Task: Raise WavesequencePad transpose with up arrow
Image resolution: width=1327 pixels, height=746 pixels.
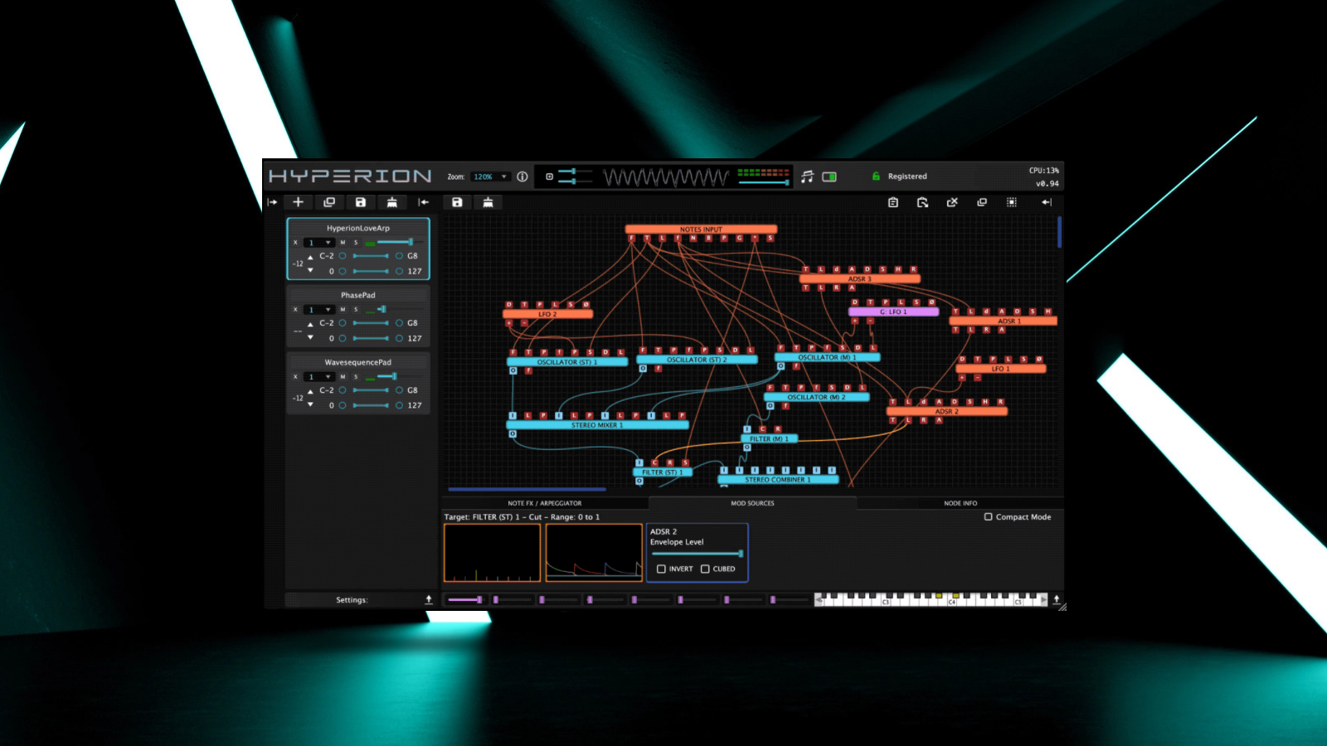Action: [310, 391]
